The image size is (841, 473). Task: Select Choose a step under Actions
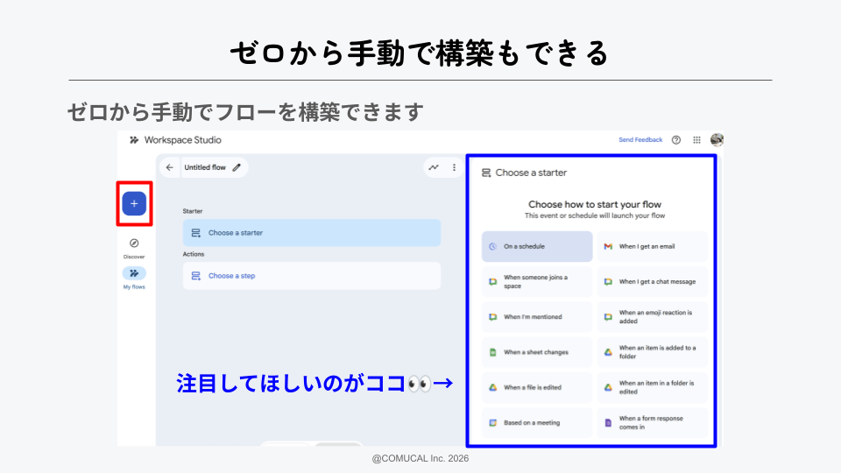click(x=312, y=276)
